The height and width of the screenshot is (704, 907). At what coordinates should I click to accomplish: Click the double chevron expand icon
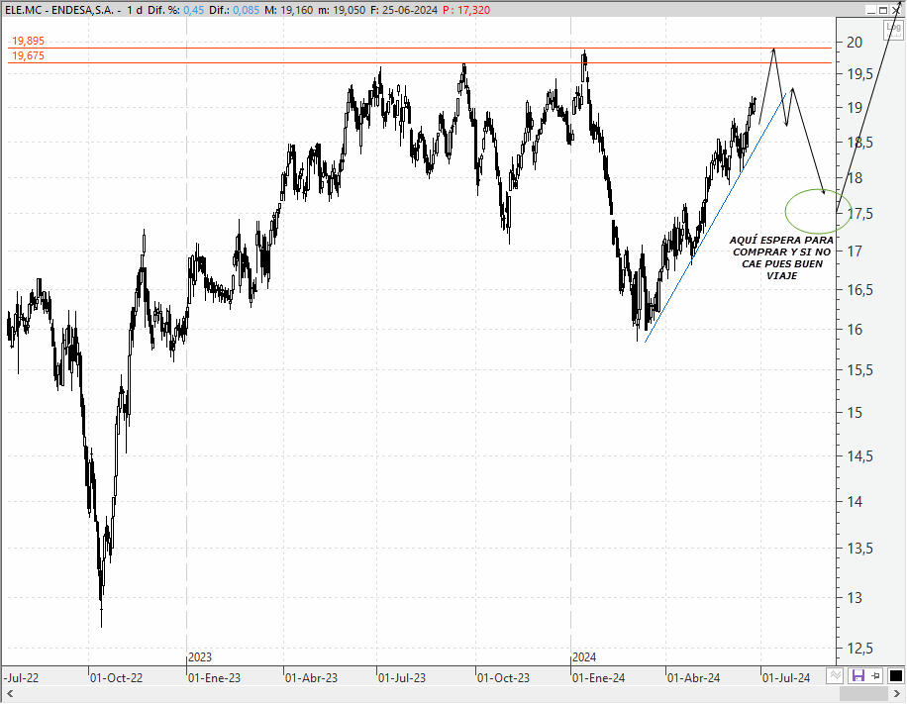[834, 675]
